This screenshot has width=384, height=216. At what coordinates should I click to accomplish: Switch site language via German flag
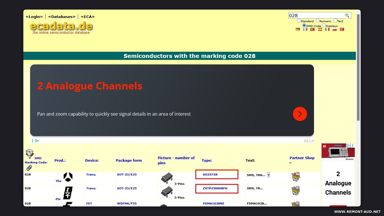(x=298, y=29)
